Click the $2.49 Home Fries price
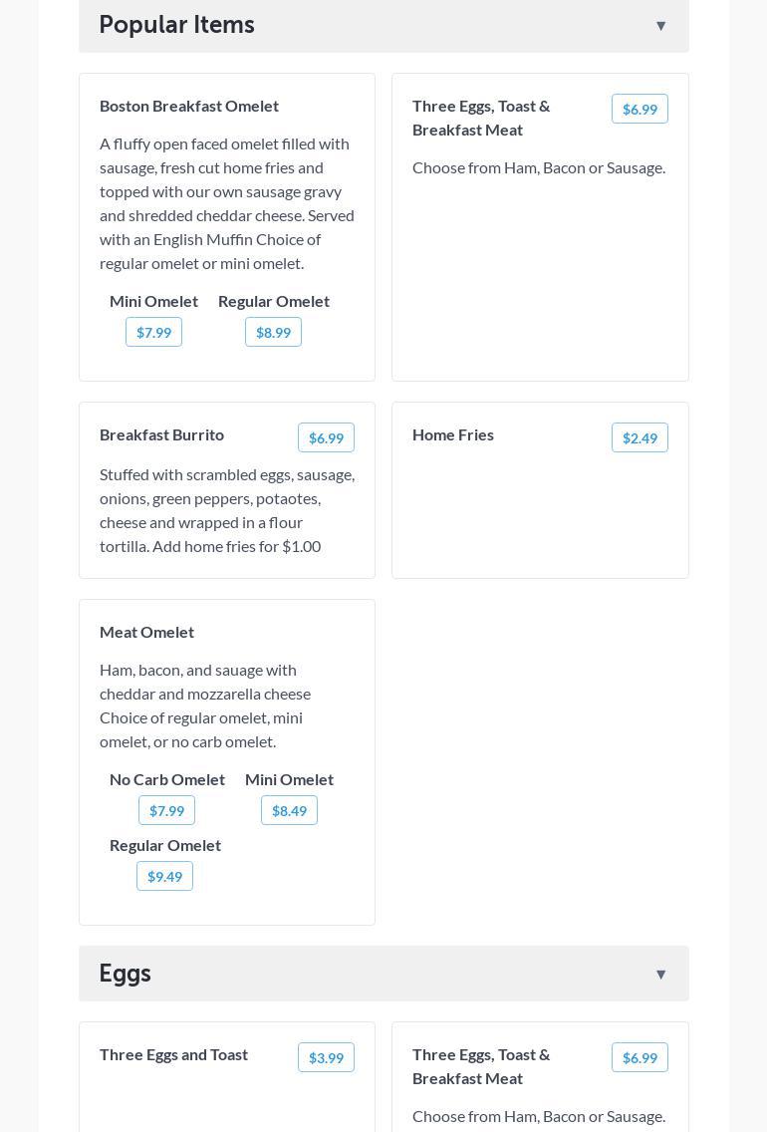The height and width of the screenshot is (1132, 767). [639, 437]
